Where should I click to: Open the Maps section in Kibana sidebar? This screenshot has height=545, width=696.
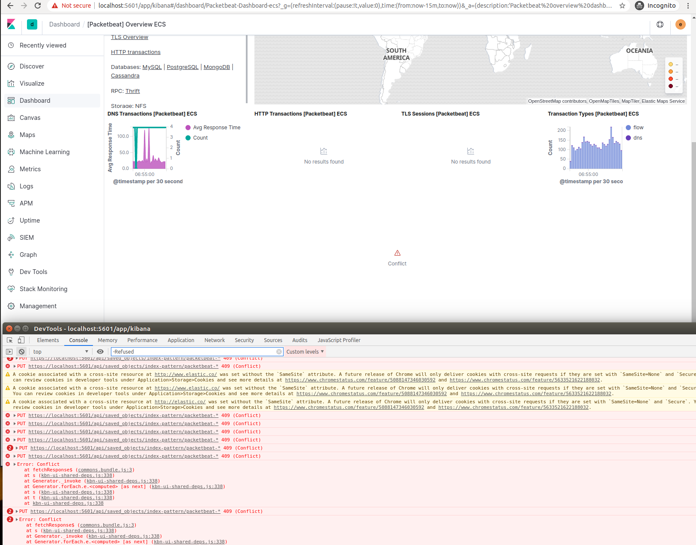point(27,134)
